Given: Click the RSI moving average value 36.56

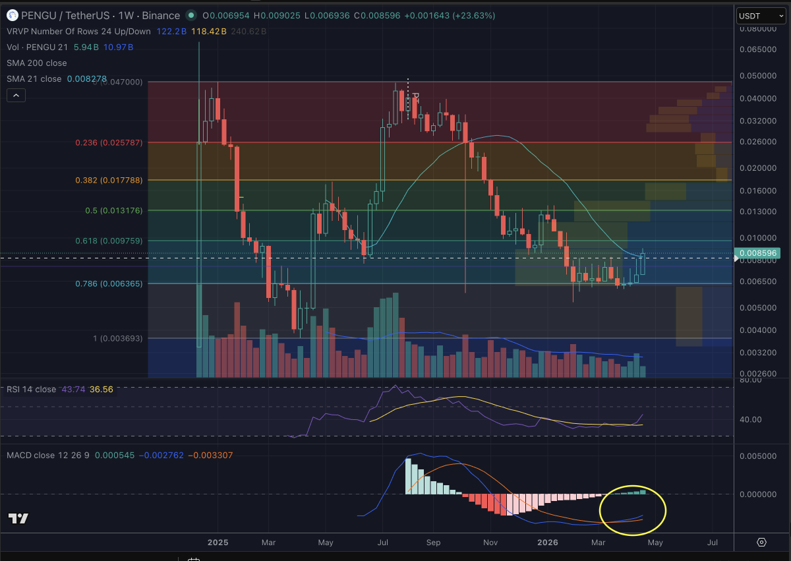Looking at the screenshot, I should pyautogui.click(x=102, y=389).
